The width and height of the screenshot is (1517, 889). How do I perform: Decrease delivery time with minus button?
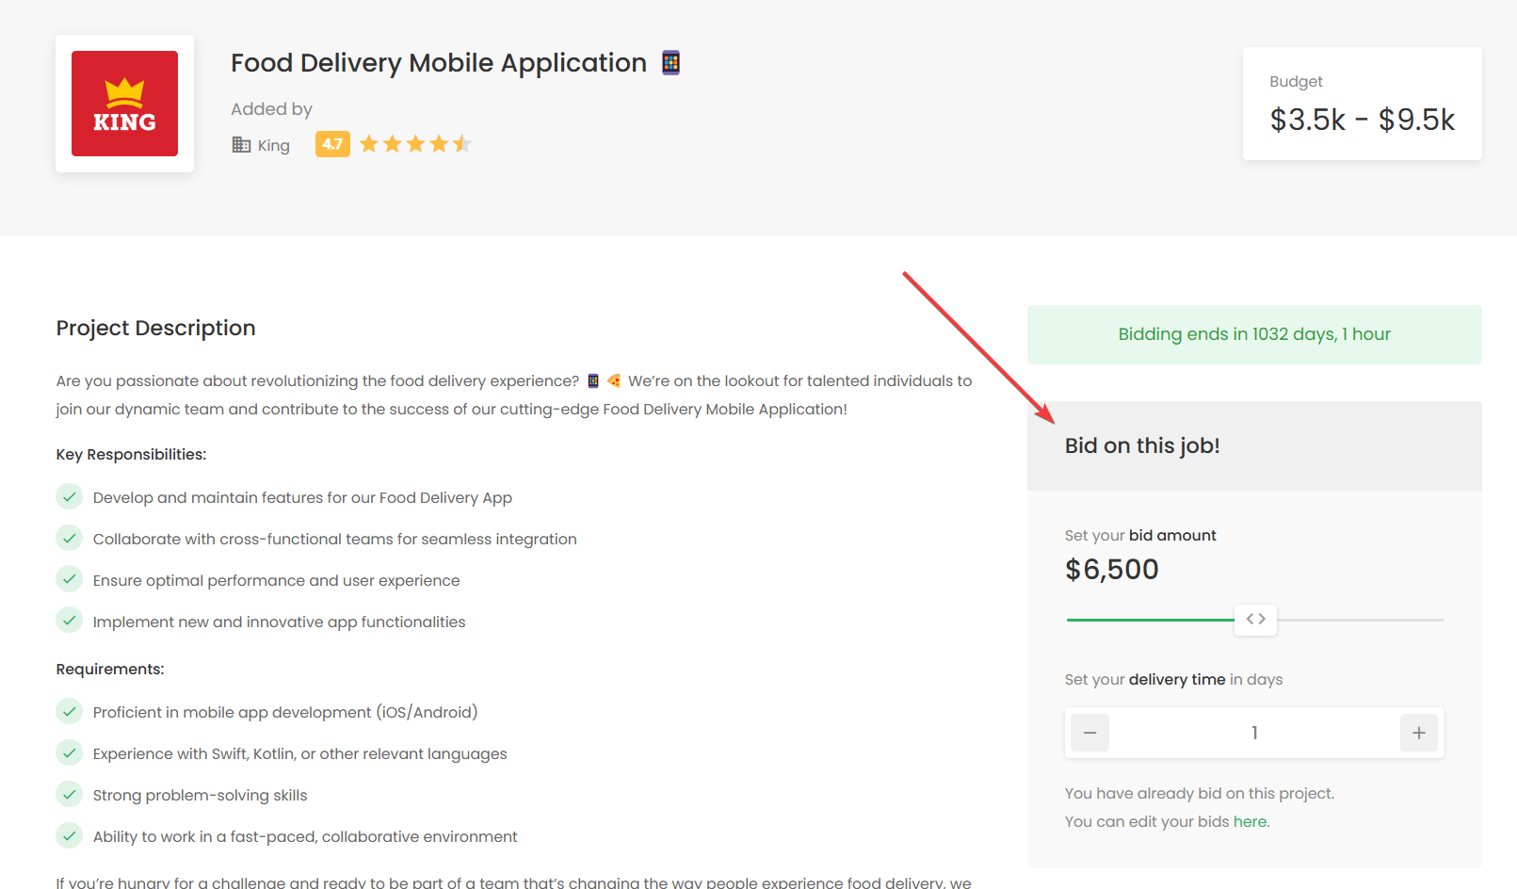1089,733
